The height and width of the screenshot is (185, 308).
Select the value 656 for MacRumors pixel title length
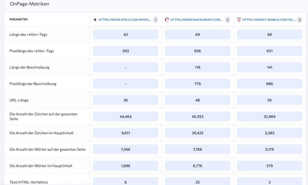[x=197, y=50]
